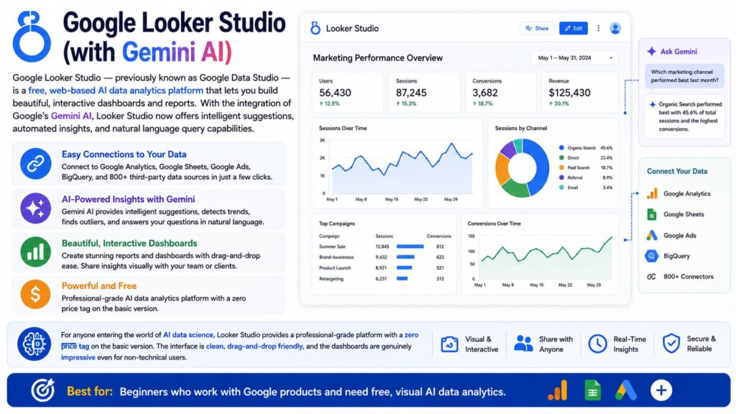The image size is (736, 414).
Task: Click the Marketing Performance Overview title
Action: pyautogui.click(x=377, y=57)
